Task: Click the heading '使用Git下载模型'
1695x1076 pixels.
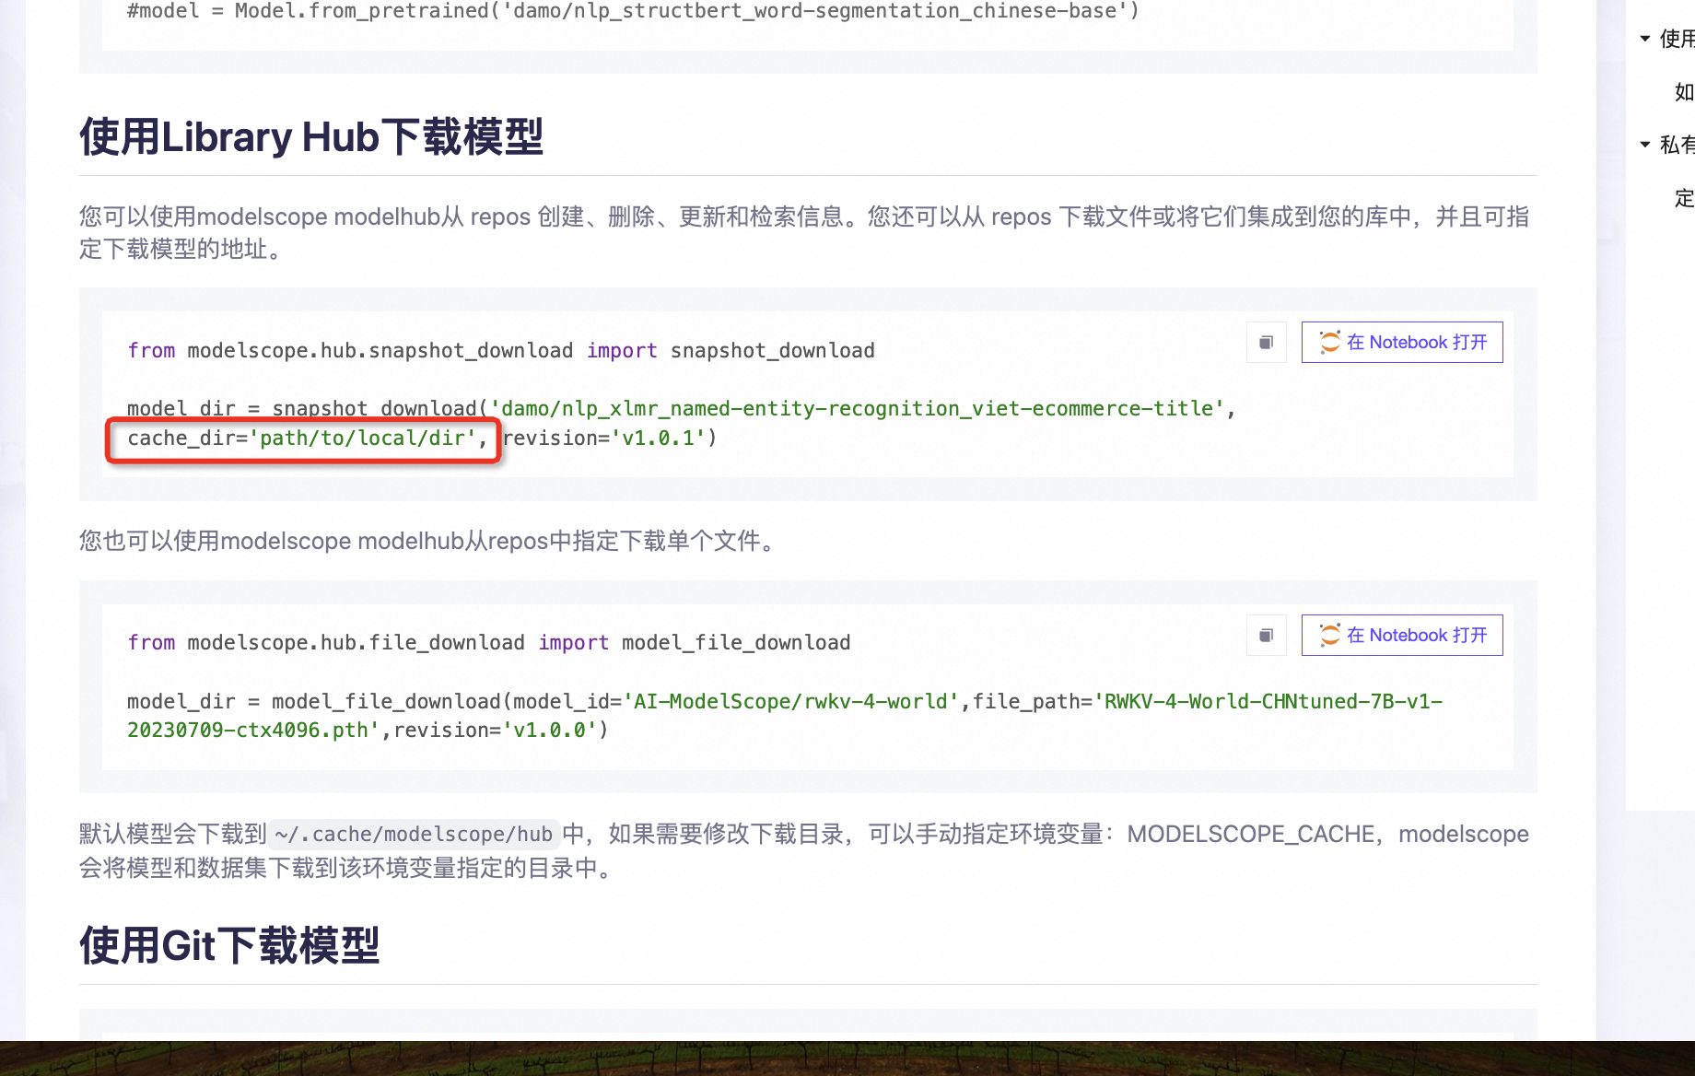Action: click(229, 946)
